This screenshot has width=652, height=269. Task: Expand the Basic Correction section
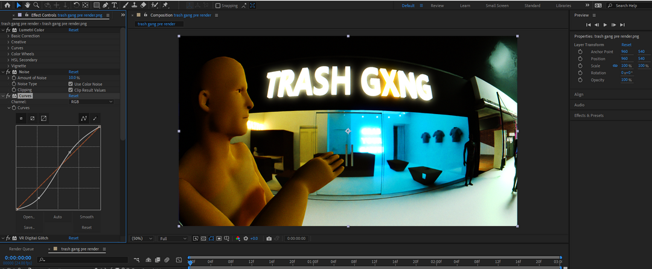coord(8,36)
